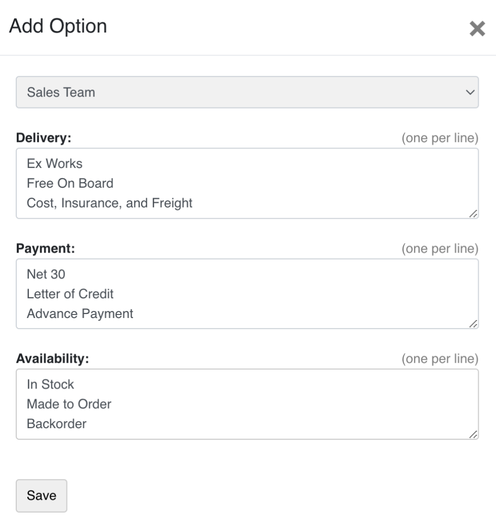Click the Backorder line

[56, 424]
